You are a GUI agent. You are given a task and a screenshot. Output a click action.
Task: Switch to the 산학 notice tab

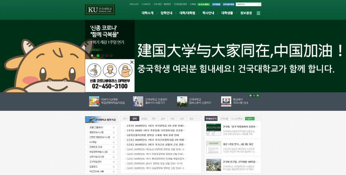click(x=182, y=119)
